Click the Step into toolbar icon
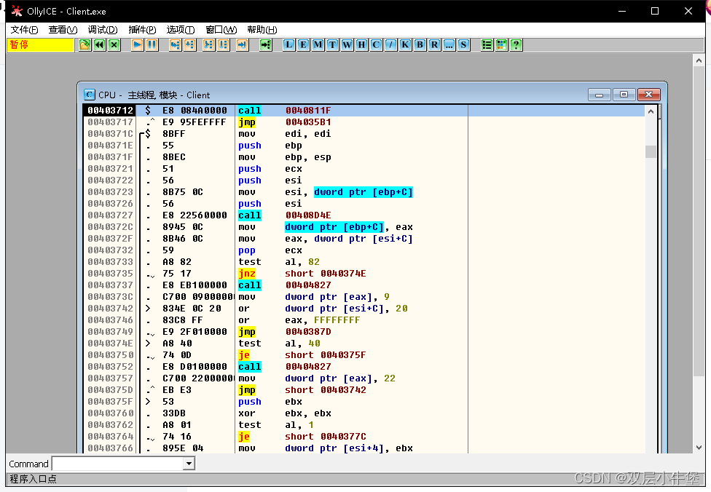 175,45
